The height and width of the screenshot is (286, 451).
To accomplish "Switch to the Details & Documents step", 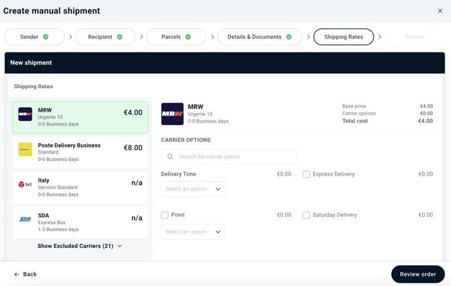I will (x=259, y=37).
